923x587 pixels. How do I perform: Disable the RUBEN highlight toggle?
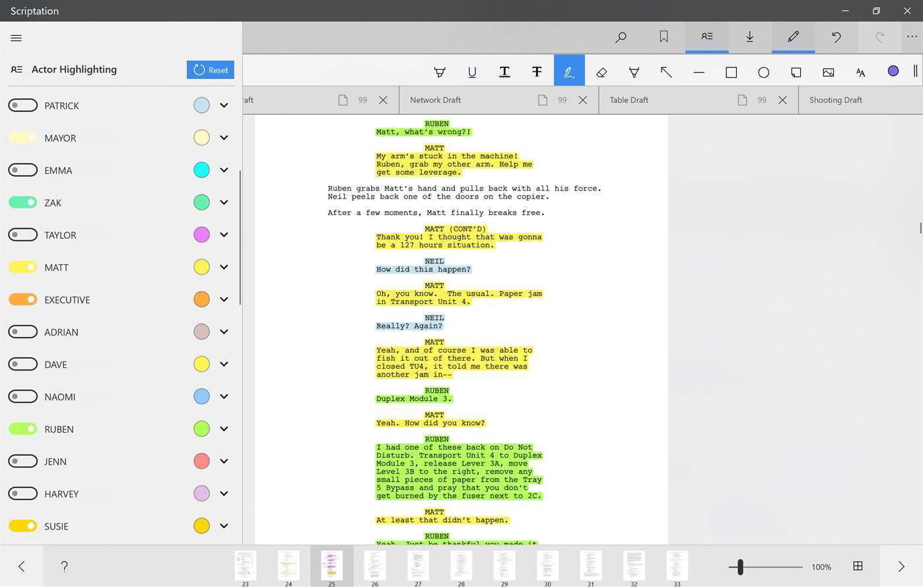23,429
